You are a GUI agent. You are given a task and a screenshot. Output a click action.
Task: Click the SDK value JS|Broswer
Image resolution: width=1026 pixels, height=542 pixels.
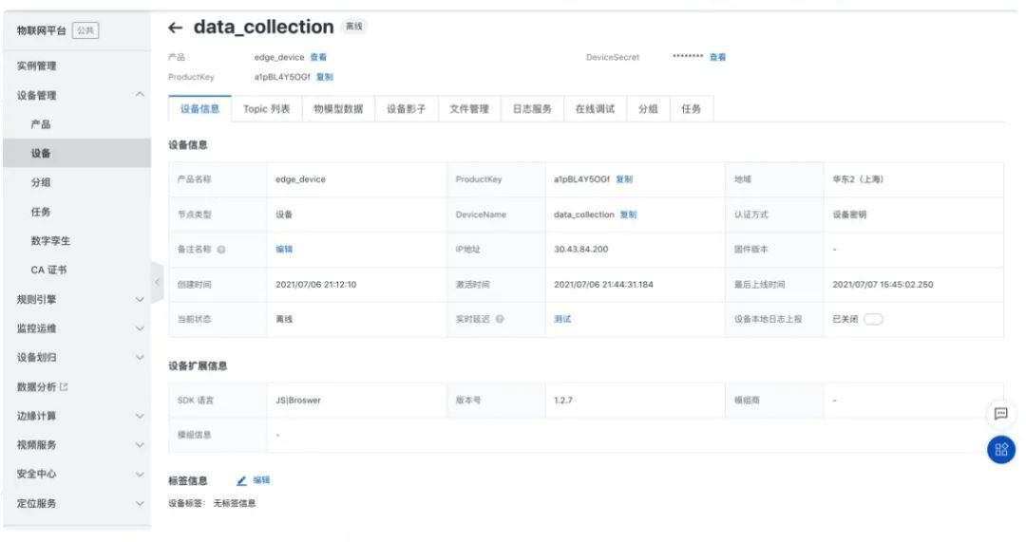[298, 401]
